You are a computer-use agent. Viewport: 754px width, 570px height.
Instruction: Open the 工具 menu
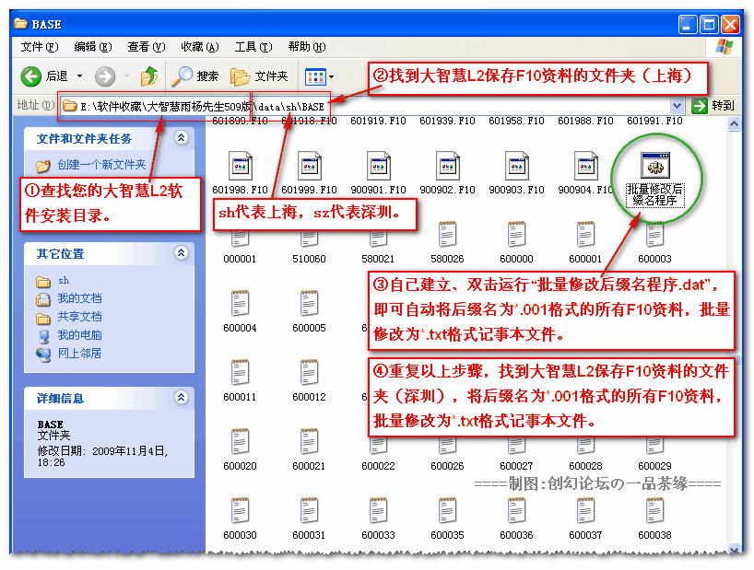click(x=253, y=47)
